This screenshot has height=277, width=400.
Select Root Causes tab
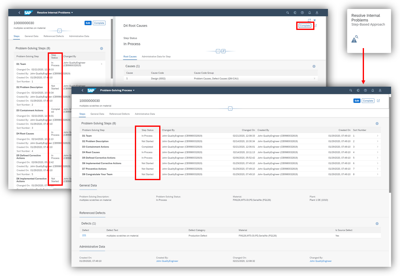pos(130,57)
